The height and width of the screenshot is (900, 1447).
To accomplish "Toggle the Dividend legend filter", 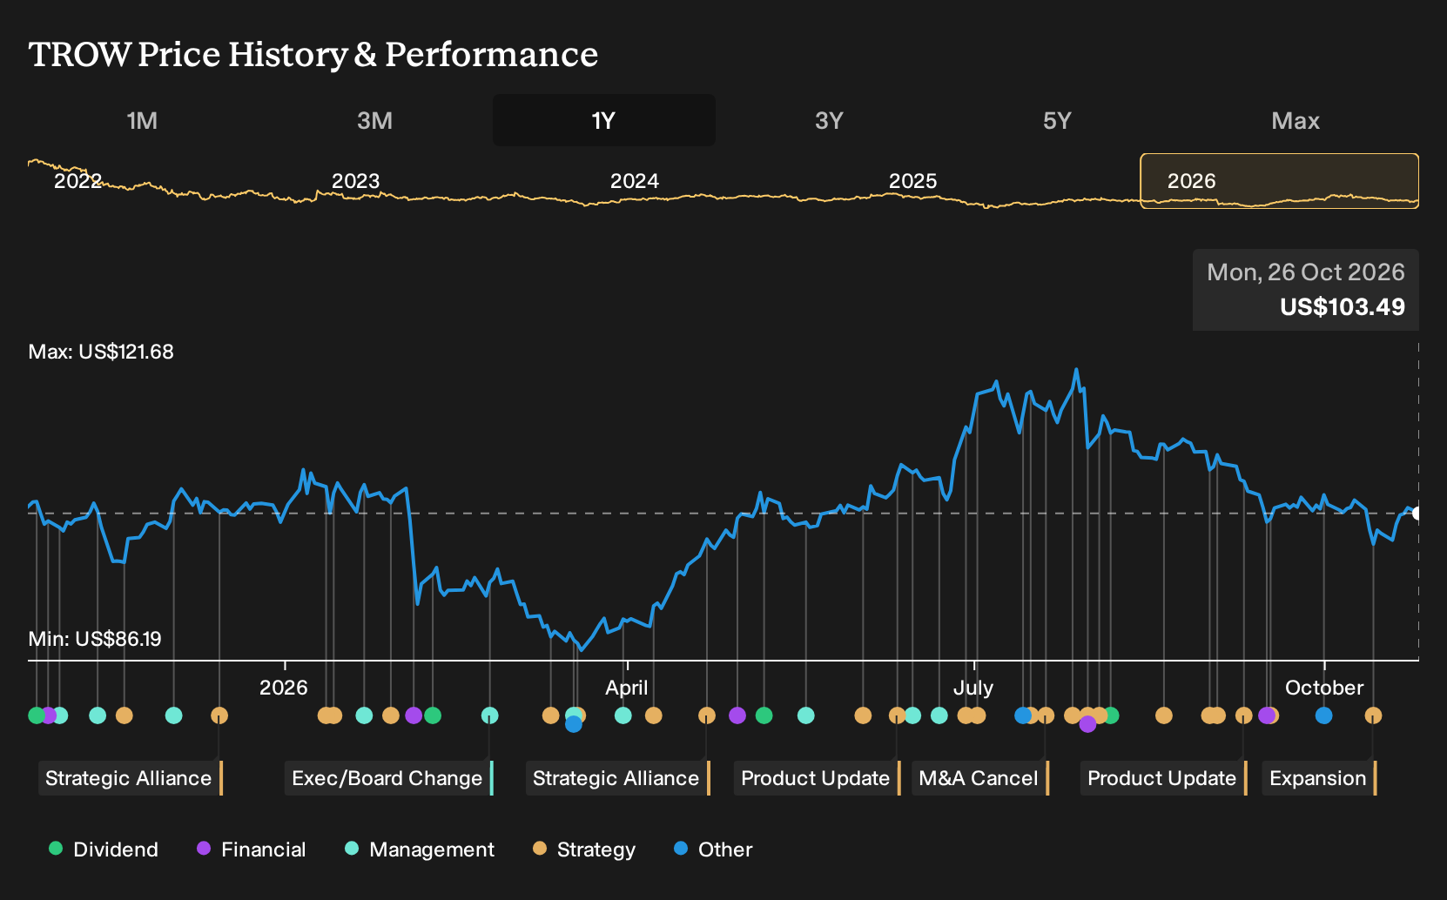I will [103, 850].
